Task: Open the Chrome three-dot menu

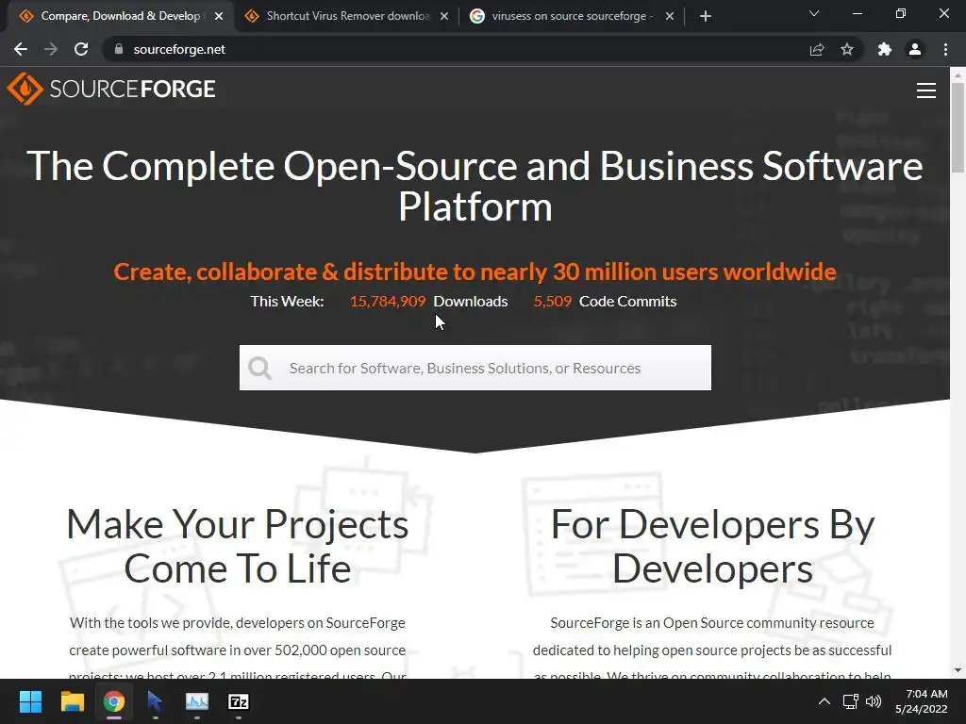Action: pyautogui.click(x=945, y=49)
